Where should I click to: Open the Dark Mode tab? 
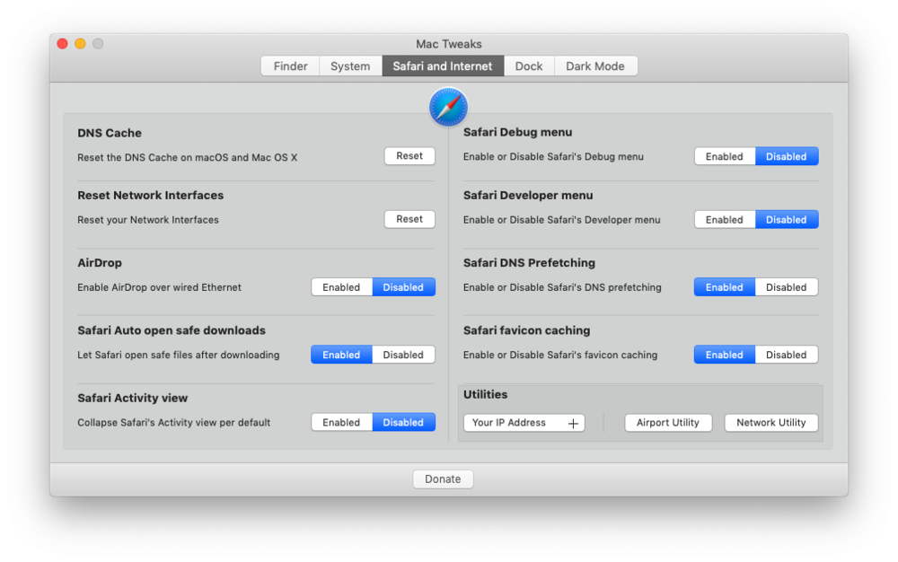(x=596, y=66)
